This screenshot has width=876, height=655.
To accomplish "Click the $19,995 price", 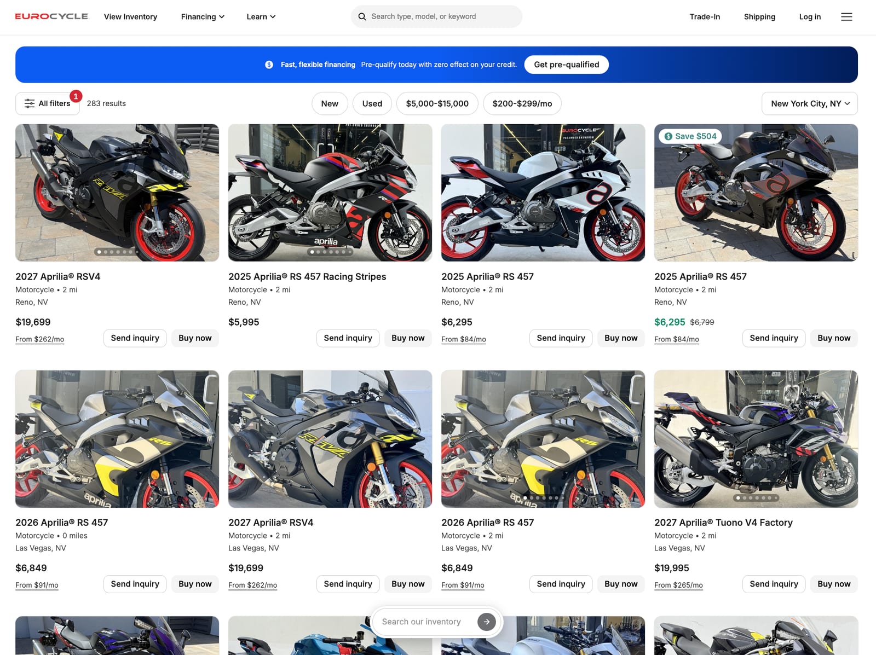I will (x=672, y=568).
